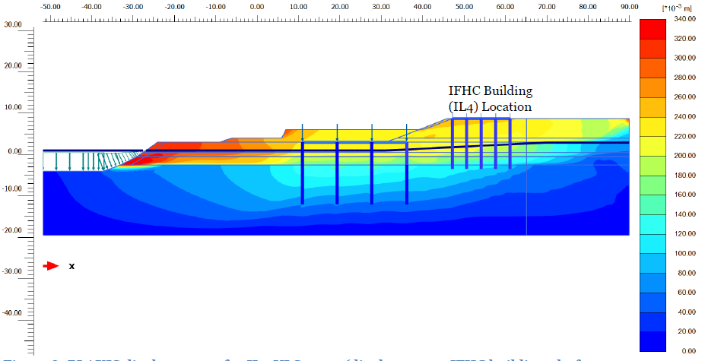Click the 'x' axis label beside the arrow
This screenshot has height=361, width=705.
71,266
